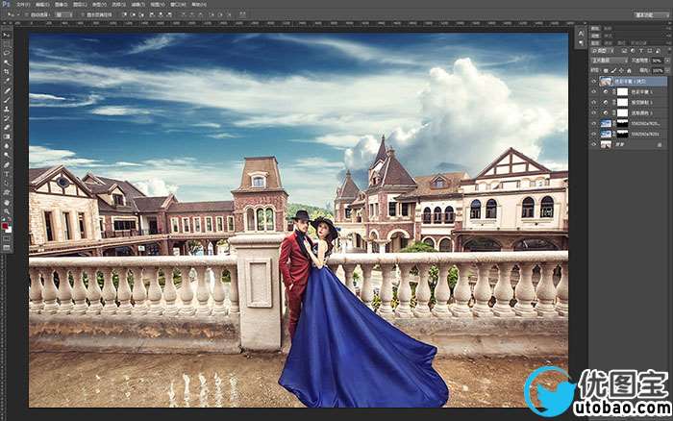Viewport: 673px width, 421px height.
Task: Filter layers by adjustment type
Action: [633, 51]
